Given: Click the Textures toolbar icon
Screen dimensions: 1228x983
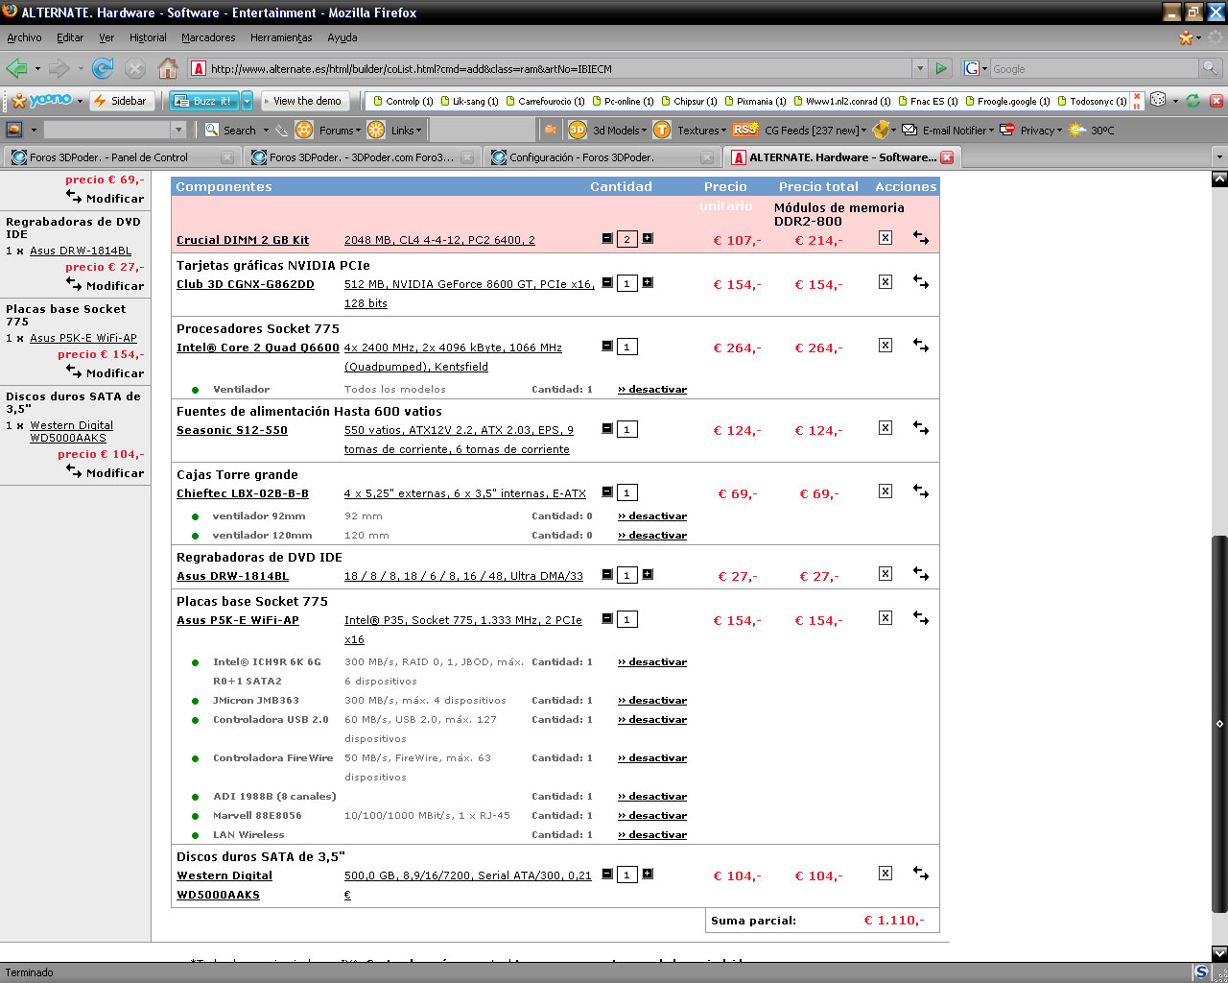Looking at the screenshot, I should pos(662,130).
